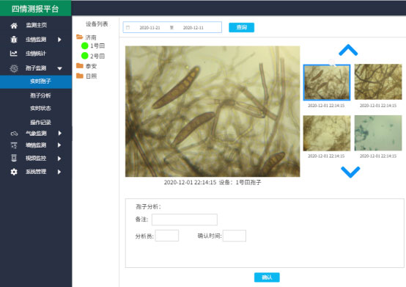Viewport: 406px width, 287px height.
Task: Click the device icon for 视频监控
Action: [14, 158]
